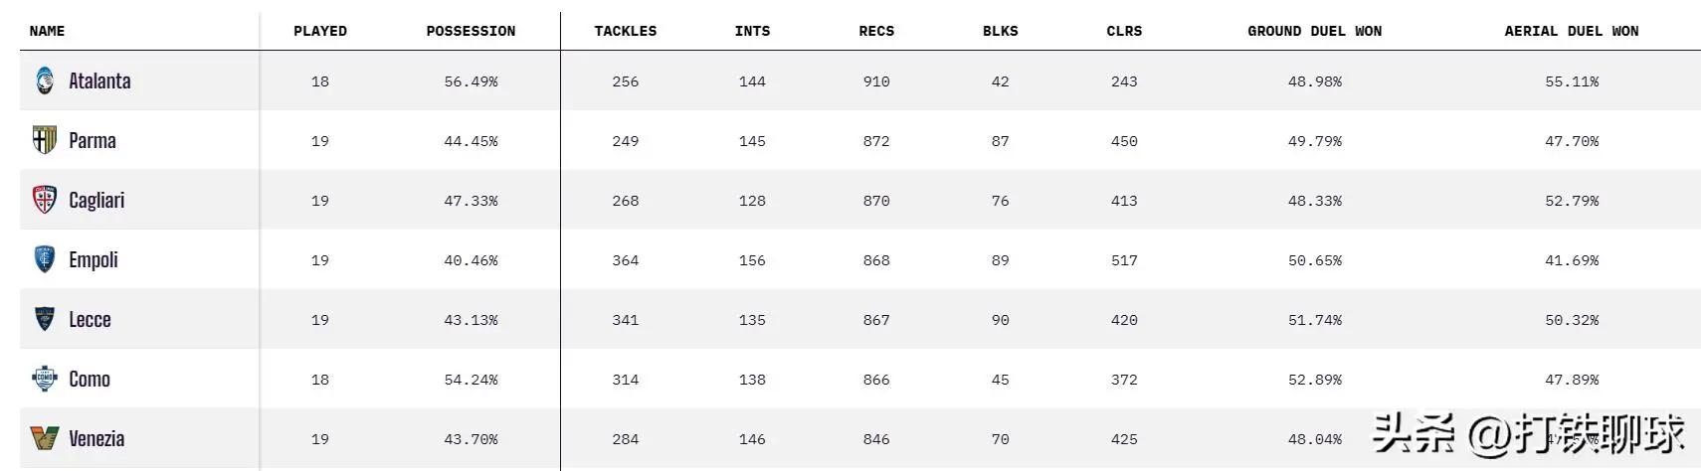Sort by CLRS column header

[x=1124, y=31]
